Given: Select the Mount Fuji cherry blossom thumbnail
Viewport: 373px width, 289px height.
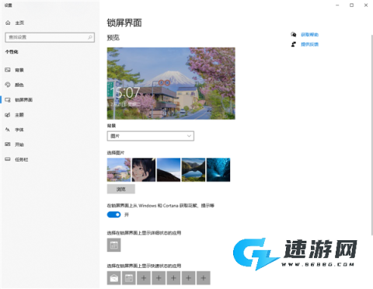Looking at the screenshot, I should pos(119,170).
